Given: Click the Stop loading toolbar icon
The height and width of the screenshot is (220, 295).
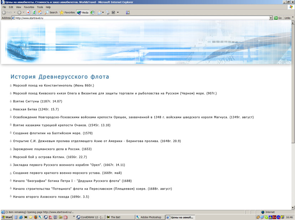Looking at the screenshot, I should tap(28, 12).
